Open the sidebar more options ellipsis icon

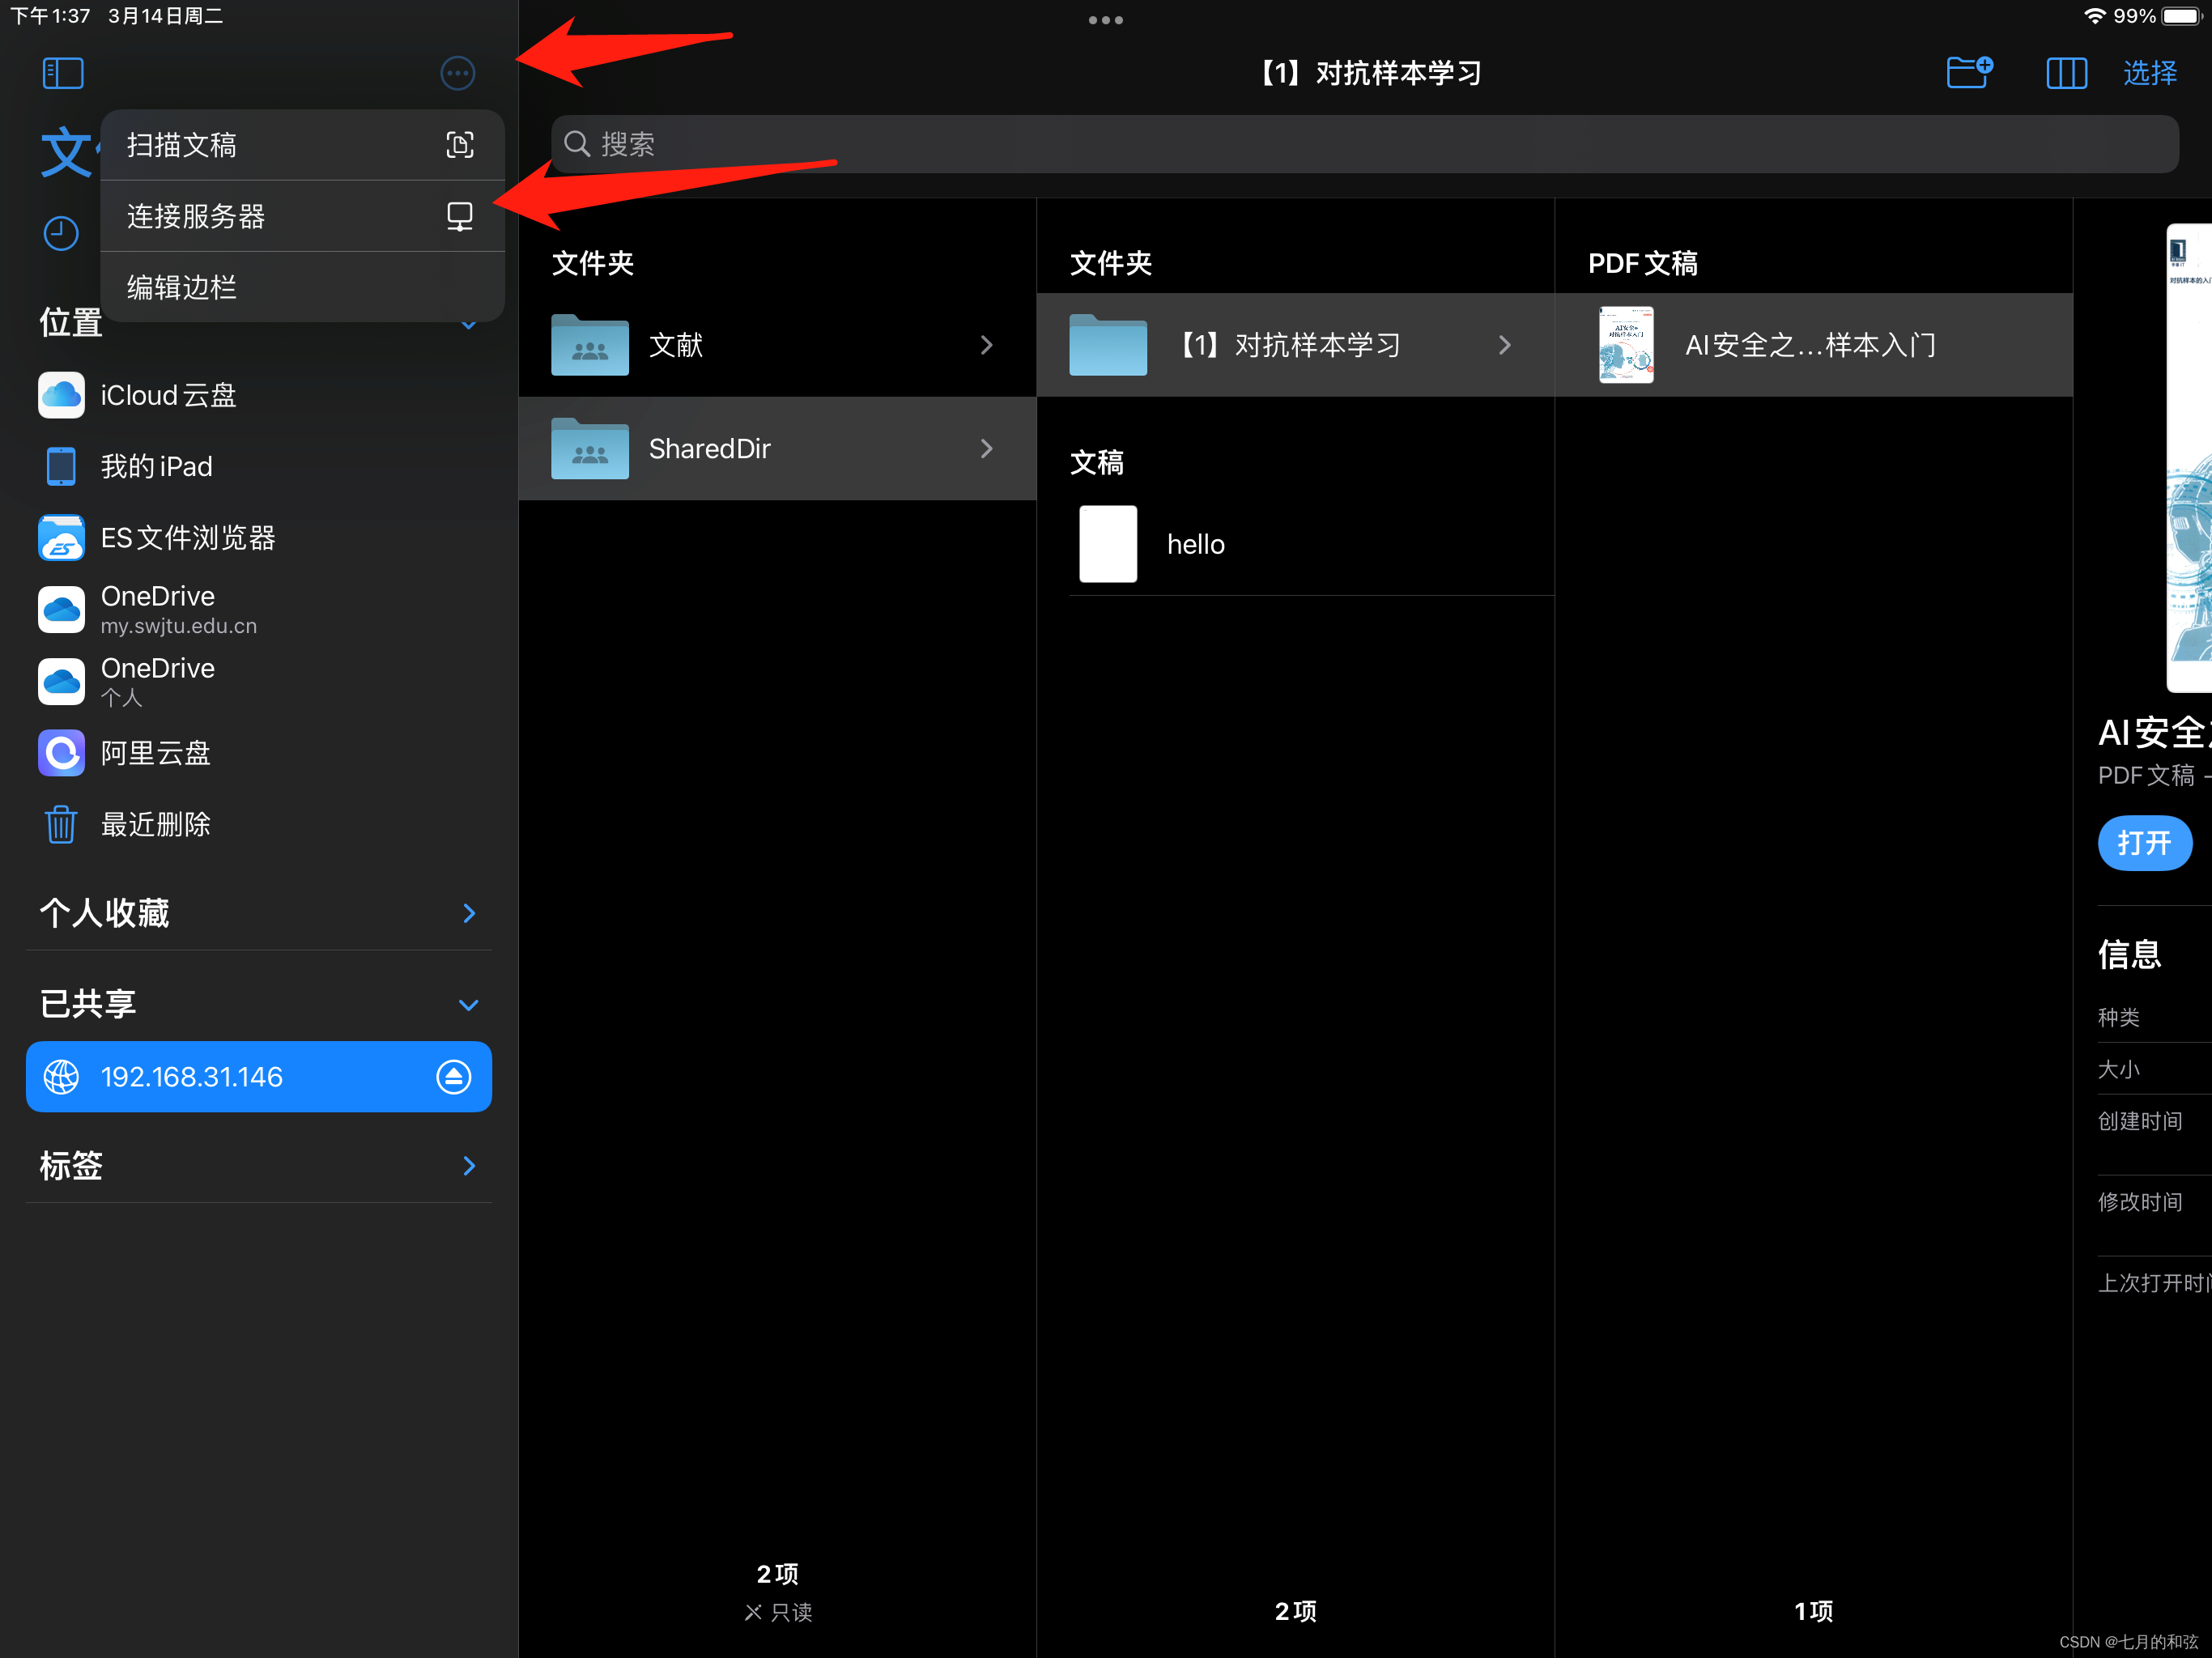(457, 73)
